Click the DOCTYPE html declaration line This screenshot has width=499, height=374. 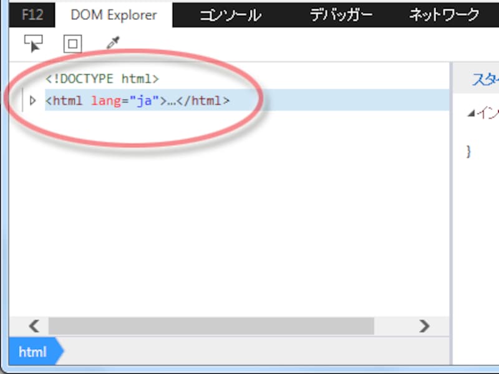(x=104, y=78)
